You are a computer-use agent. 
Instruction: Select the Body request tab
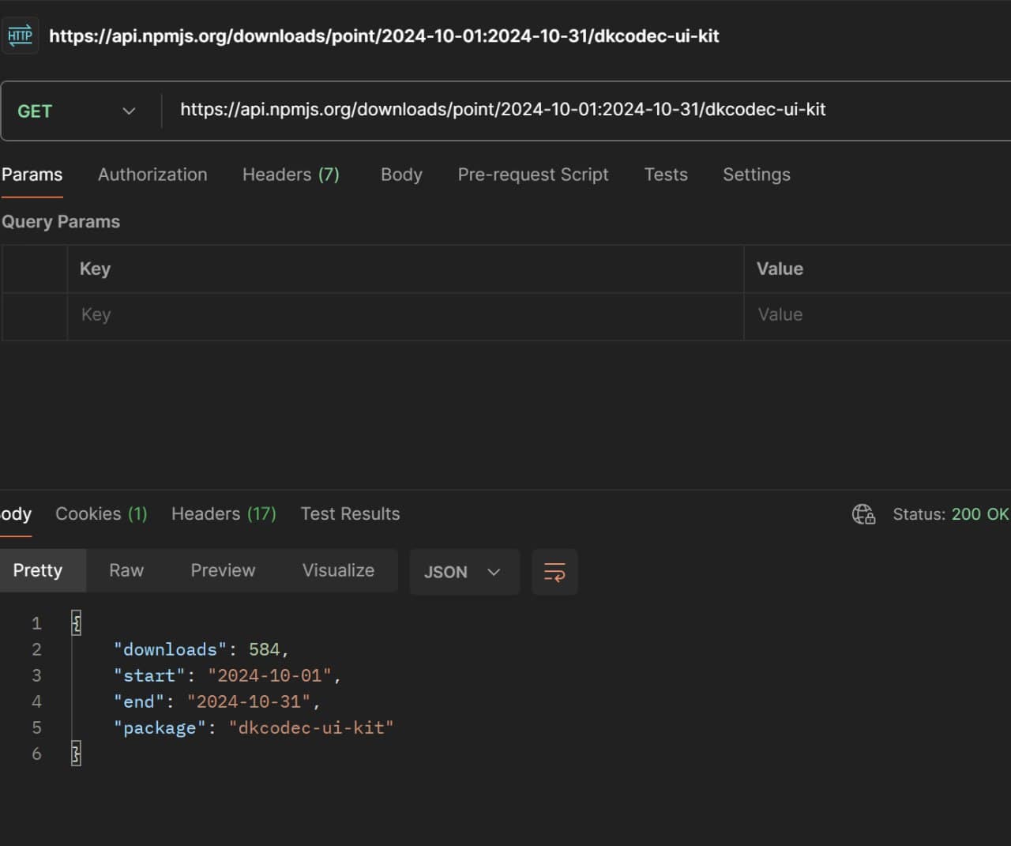tap(401, 175)
